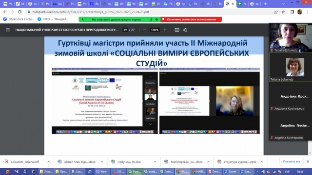Open the PDF viewer sidebar menu icon

(8, 30)
